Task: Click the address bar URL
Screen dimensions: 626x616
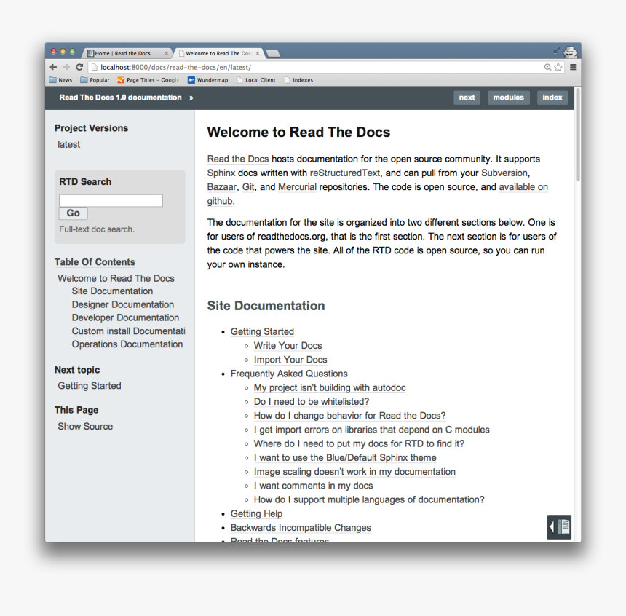Action: (x=175, y=67)
